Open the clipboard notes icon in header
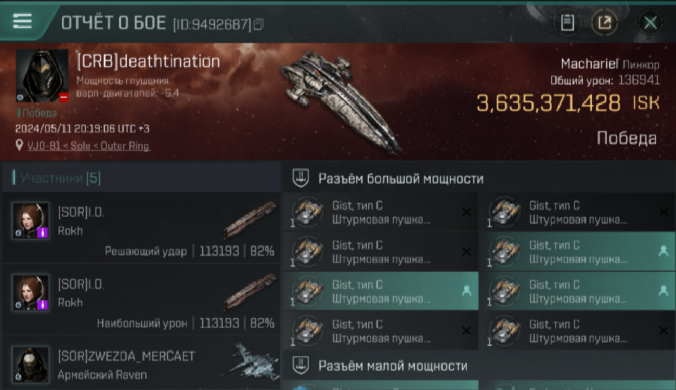This screenshot has width=676, height=390. (567, 22)
